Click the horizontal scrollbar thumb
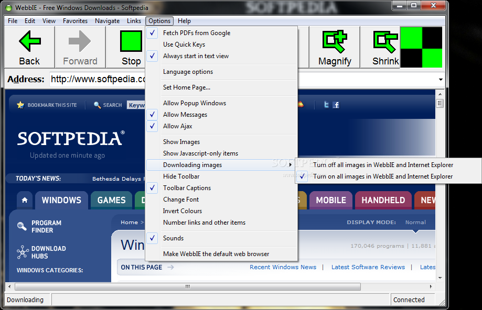482x310 pixels. click(188, 286)
